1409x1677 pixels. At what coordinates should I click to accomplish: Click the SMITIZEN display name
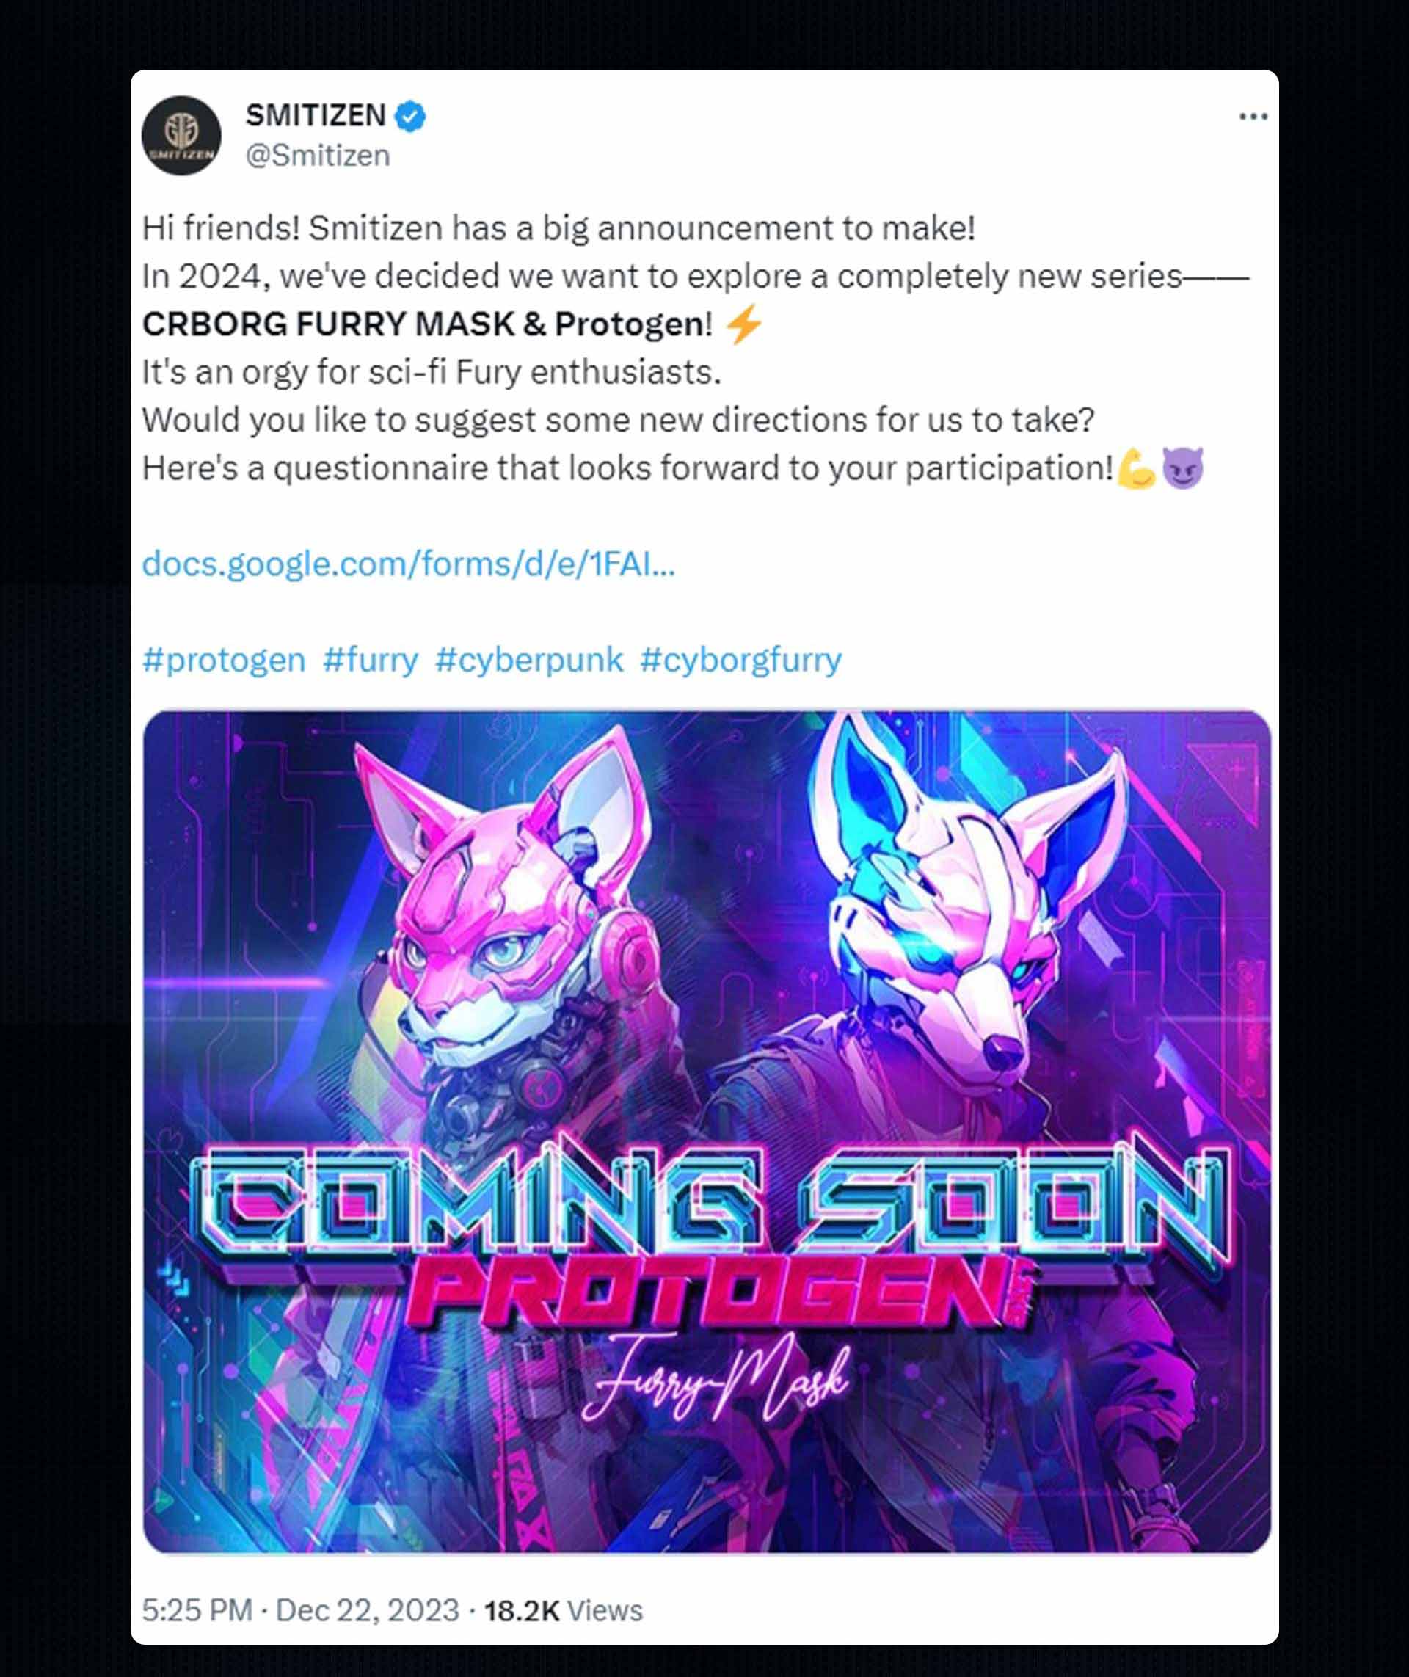[x=316, y=116]
